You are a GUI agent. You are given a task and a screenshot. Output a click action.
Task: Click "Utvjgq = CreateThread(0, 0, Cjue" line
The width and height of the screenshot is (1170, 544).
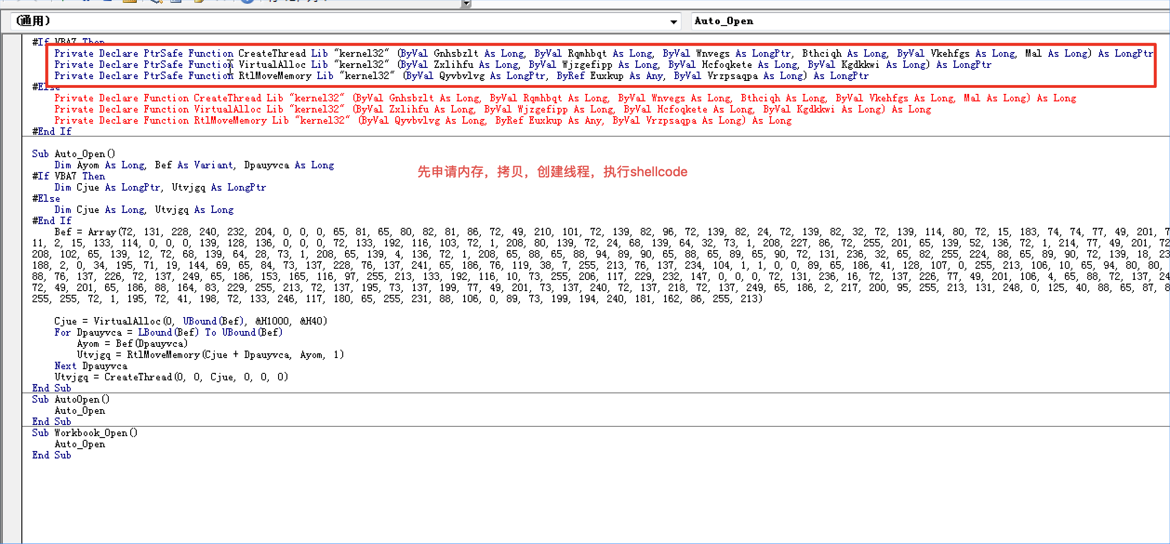point(171,377)
